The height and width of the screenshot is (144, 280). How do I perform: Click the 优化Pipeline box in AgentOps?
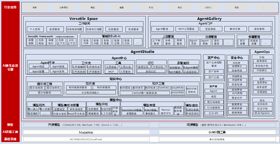tap(262, 113)
